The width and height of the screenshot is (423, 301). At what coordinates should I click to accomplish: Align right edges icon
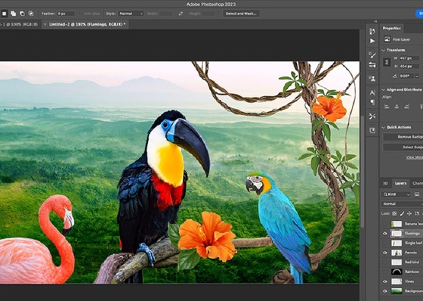pyautogui.click(x=406, y=107)
